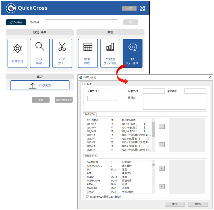Select the Q9S4FA row
This screenshot has height=210, width=214.
tap(119, 146)
